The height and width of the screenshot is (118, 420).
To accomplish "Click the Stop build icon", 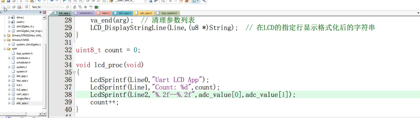I will [19, 7].
